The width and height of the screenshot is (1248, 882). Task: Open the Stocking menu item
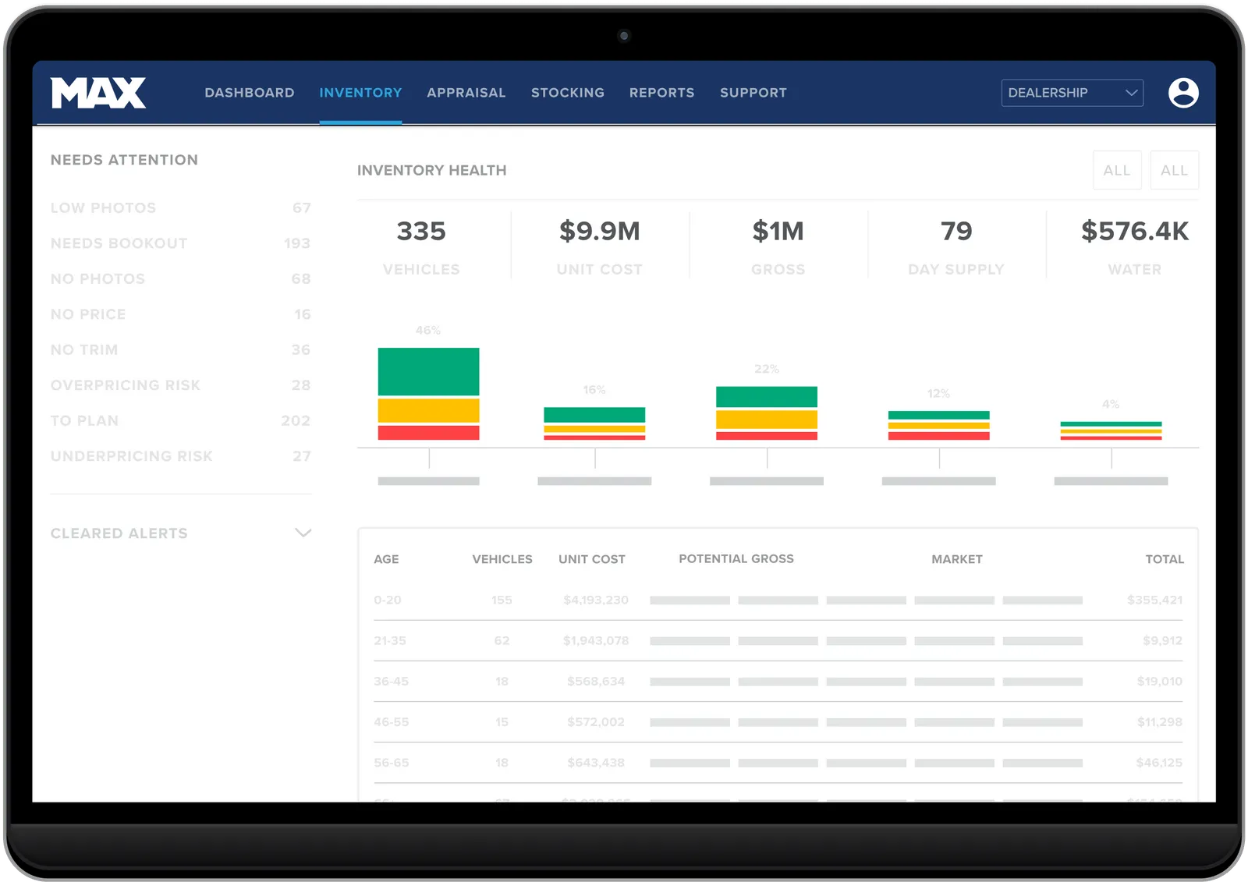pyautogui.click(x=567, y=92)
